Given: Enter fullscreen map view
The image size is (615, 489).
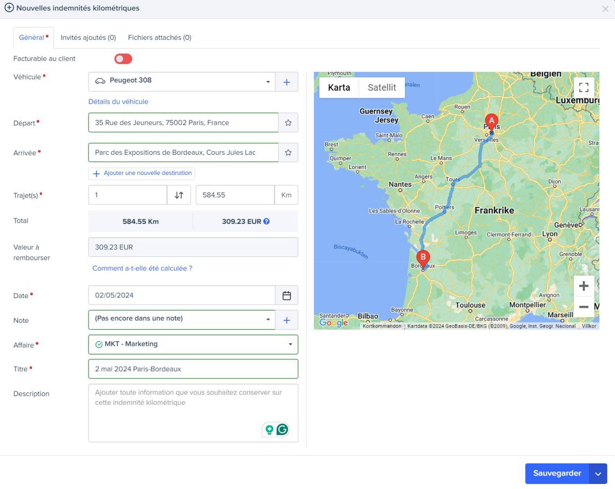Looking at the screenshot, I should [583, 88].
